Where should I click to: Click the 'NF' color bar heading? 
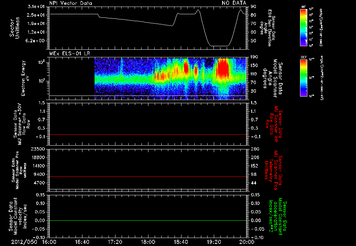pyautogui.click(x=304, y=7)
